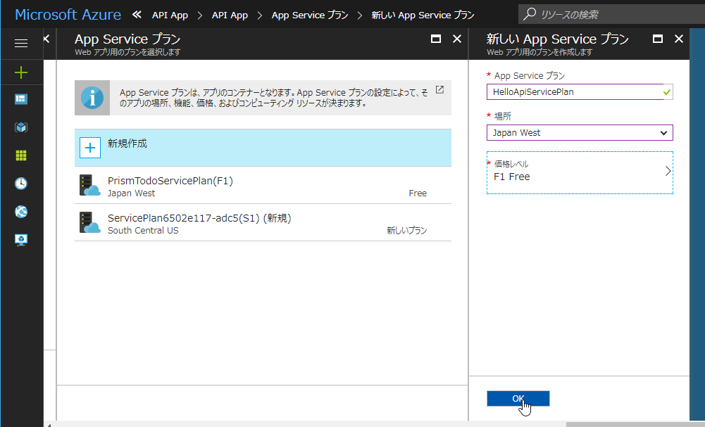This screenshot has width=705, height=427.
Task: Open All resources green grid icon
Action: pyautogui.click(x=21, y=155)
